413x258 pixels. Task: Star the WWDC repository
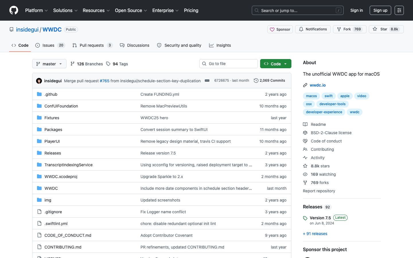tap(386, 29)
